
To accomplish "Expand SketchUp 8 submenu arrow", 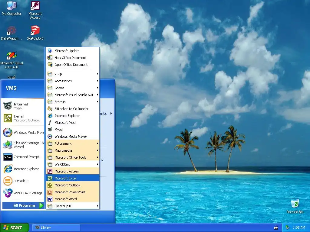I will click(x=97, y=206).
